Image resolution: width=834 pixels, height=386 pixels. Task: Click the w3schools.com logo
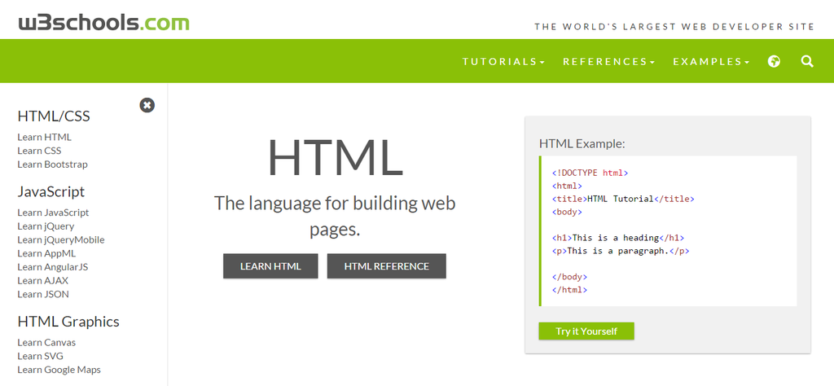pos(103,23)
